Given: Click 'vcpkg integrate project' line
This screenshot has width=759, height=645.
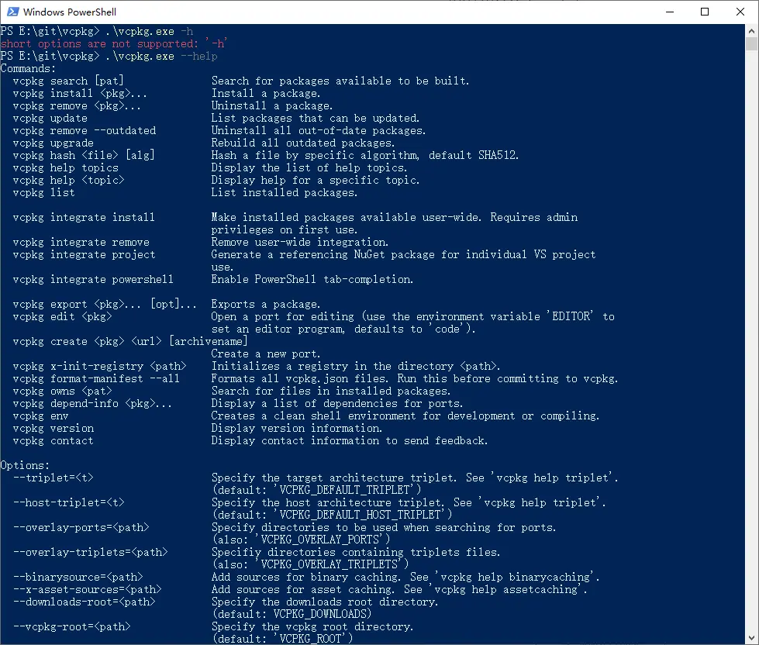Looking at the screenshot, I should (x=85, y=254).
